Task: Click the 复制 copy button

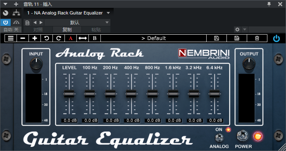Action: pyautogui.click(x=67, y=30)
